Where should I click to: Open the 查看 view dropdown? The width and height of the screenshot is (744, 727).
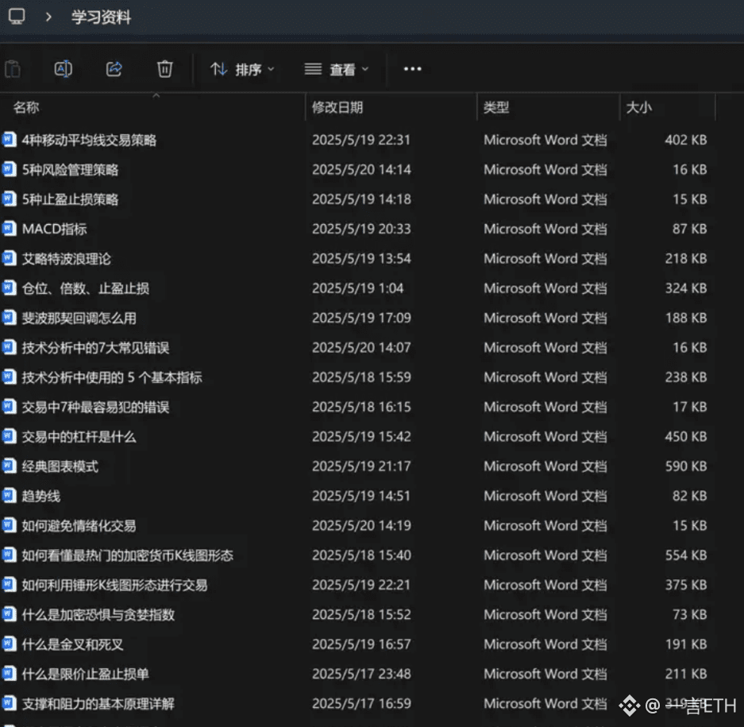(336, 70)
